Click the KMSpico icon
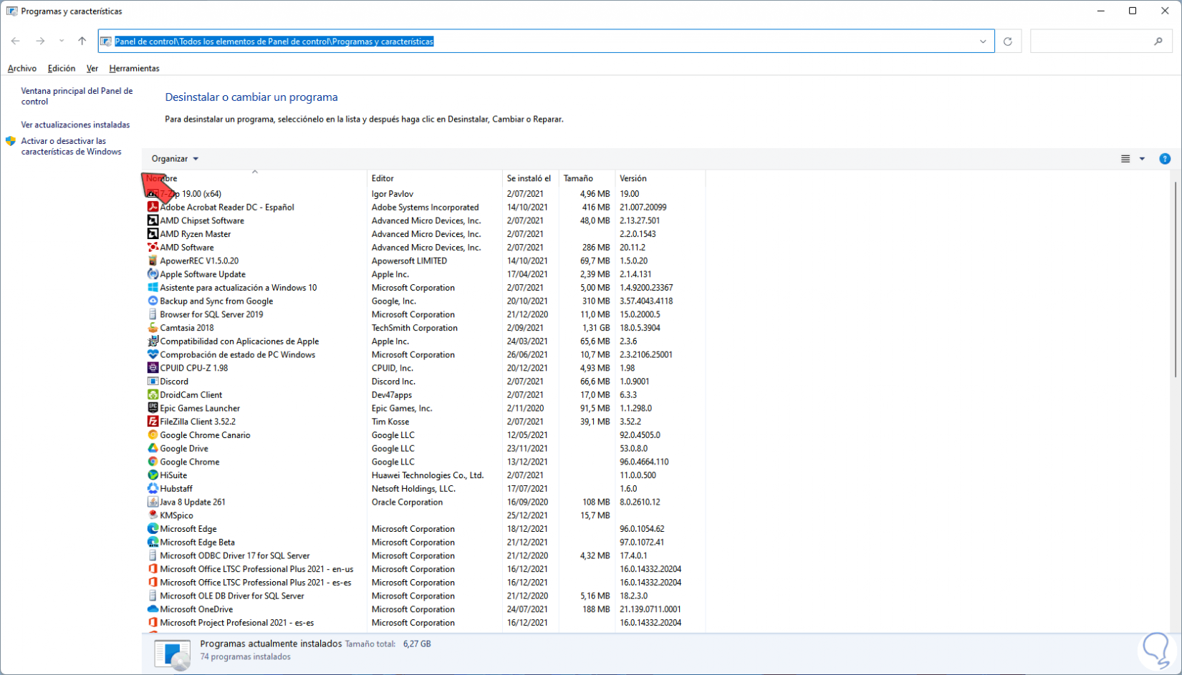This screenshot has height=675, width=1182. point(153,515)
